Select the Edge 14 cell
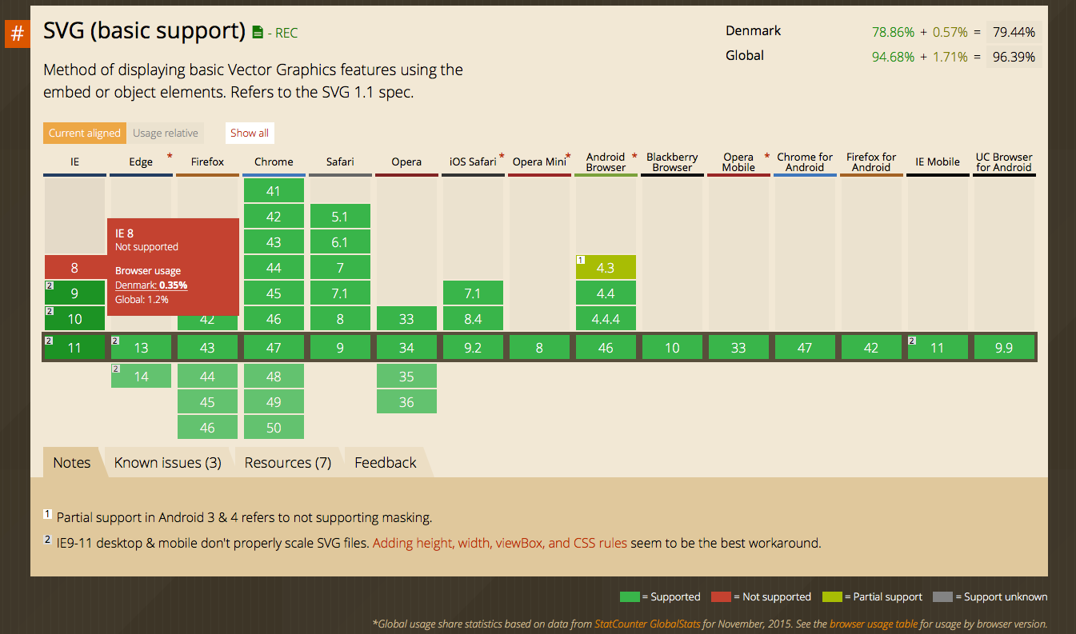The width and height of the screenshot is (1076, 634). (141, 377)
